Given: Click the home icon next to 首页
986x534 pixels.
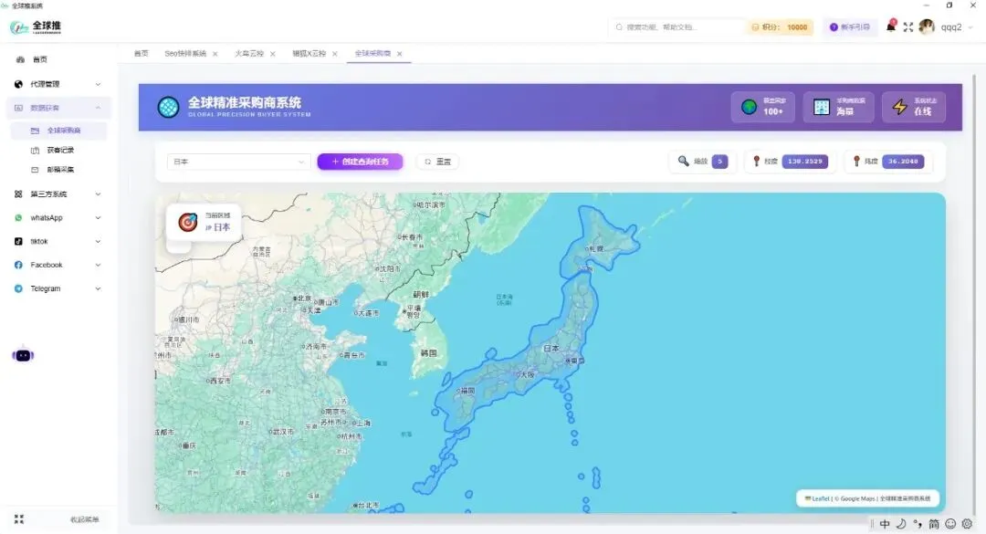Looking at the screenshot, I should click(21, 58).
